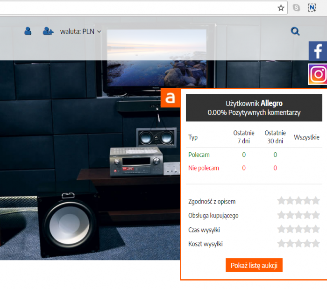
Task: Click the Obsługa kupującego label
Action: [x=213, y=216]
